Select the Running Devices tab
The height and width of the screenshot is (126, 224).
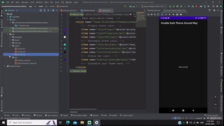click(154, 10)
